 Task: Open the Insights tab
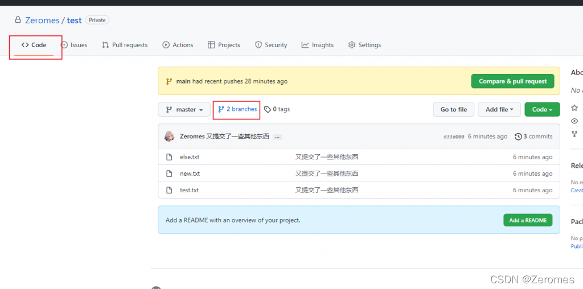coord(317,45)
